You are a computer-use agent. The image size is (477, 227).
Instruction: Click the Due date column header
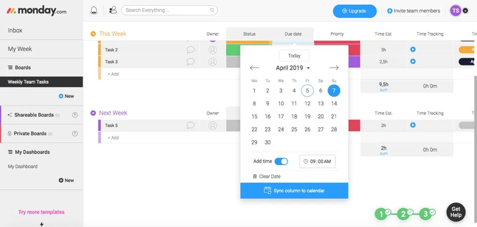(x=293, y=34)
